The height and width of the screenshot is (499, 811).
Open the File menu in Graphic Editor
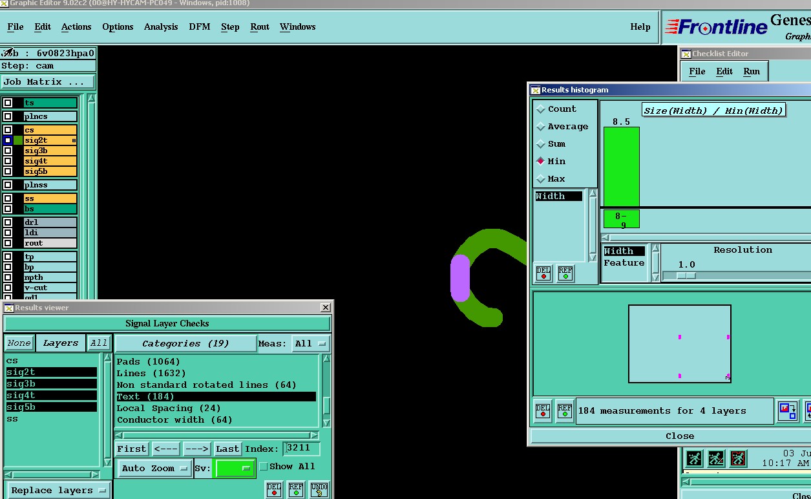click(x=16, y=27)
